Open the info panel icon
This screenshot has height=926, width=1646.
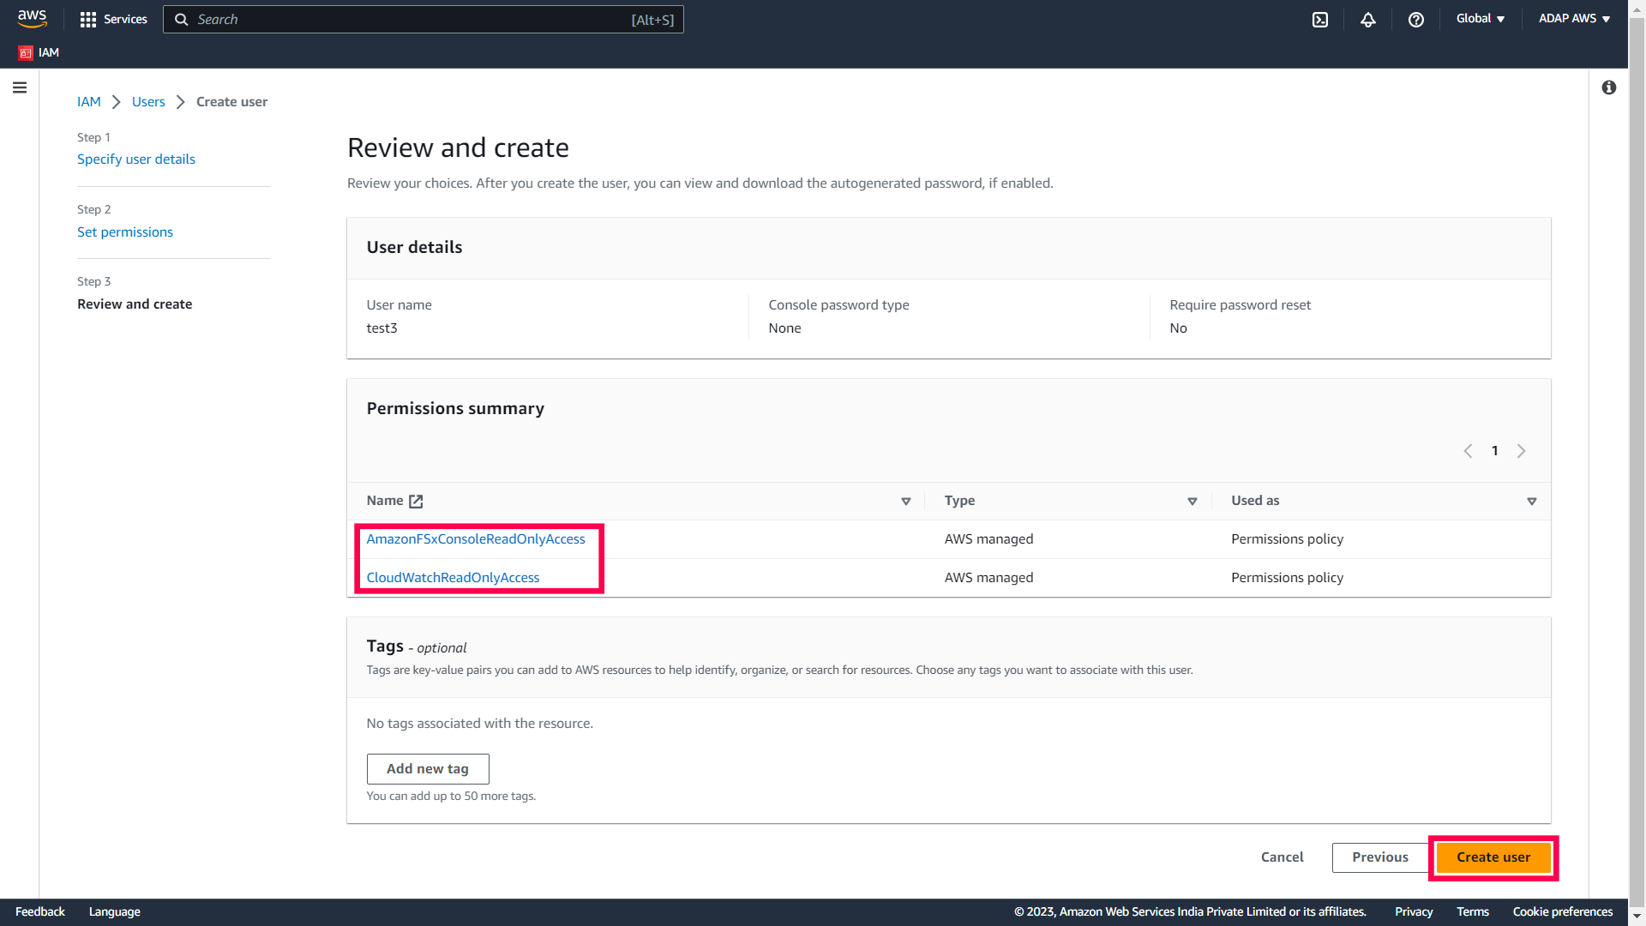click(x=1609, y=87)
